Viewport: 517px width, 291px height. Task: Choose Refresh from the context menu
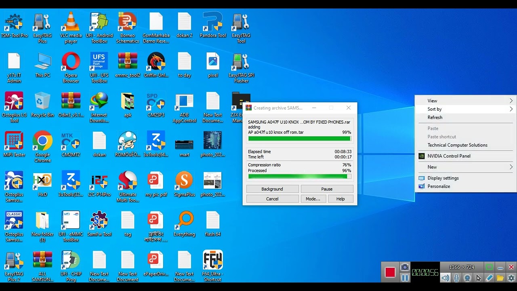(465, 118)
